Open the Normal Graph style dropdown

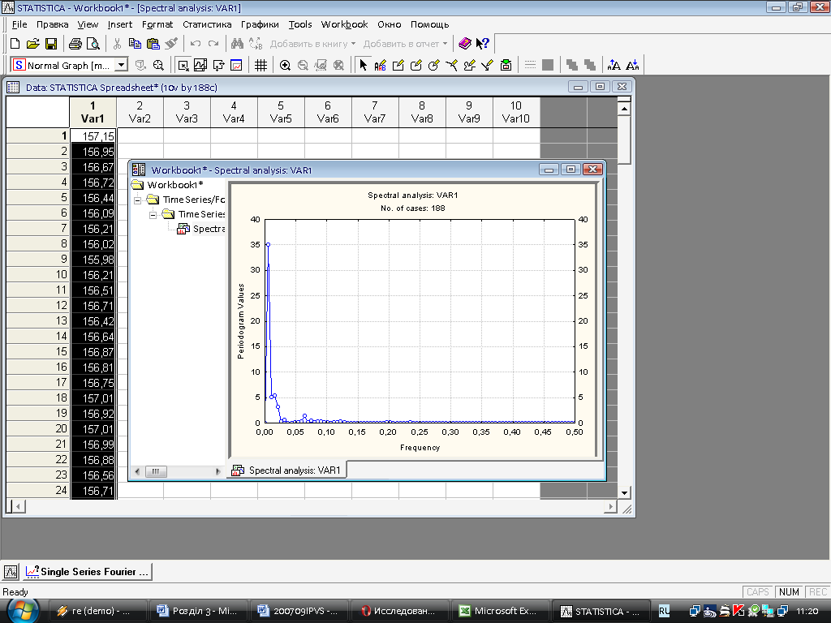point(122,65)
